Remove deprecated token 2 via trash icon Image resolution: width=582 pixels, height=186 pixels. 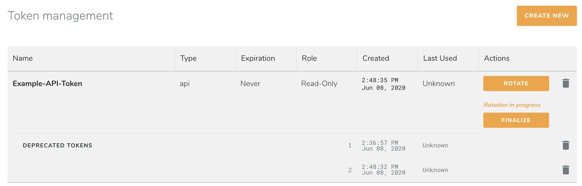(566, 170)
